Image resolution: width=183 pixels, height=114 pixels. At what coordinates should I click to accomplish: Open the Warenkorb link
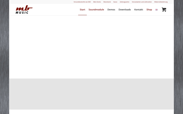[107, 2]
